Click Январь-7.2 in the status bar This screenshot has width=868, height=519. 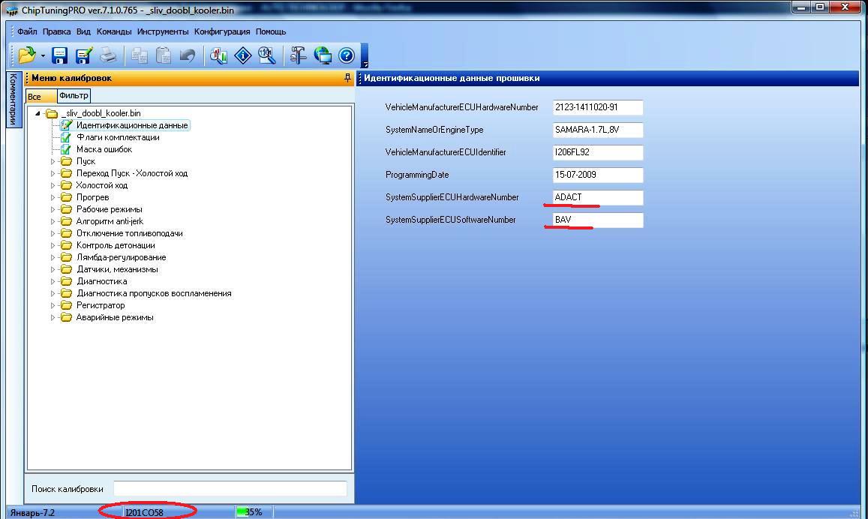click(33, 512)
